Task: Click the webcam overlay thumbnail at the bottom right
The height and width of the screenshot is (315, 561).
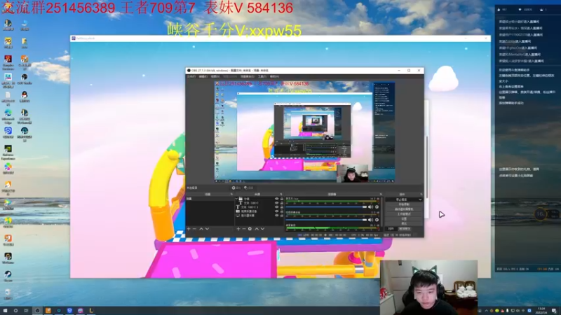Action: 428,287
